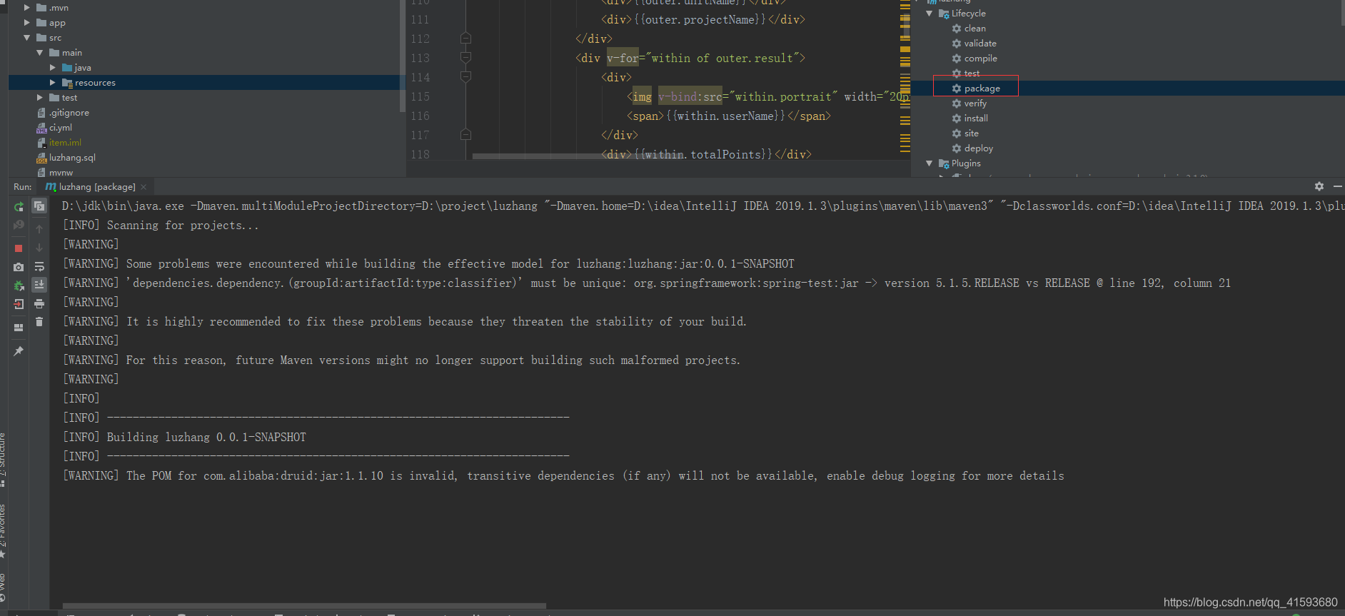This screenshot has width=1345, height=616.
Task: Click the Exit icon in Run toolbar
Action: tap(19, 304)
